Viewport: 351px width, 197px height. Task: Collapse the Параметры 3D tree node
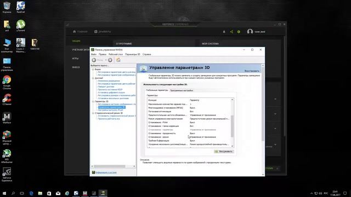click(x=93, y=101)
